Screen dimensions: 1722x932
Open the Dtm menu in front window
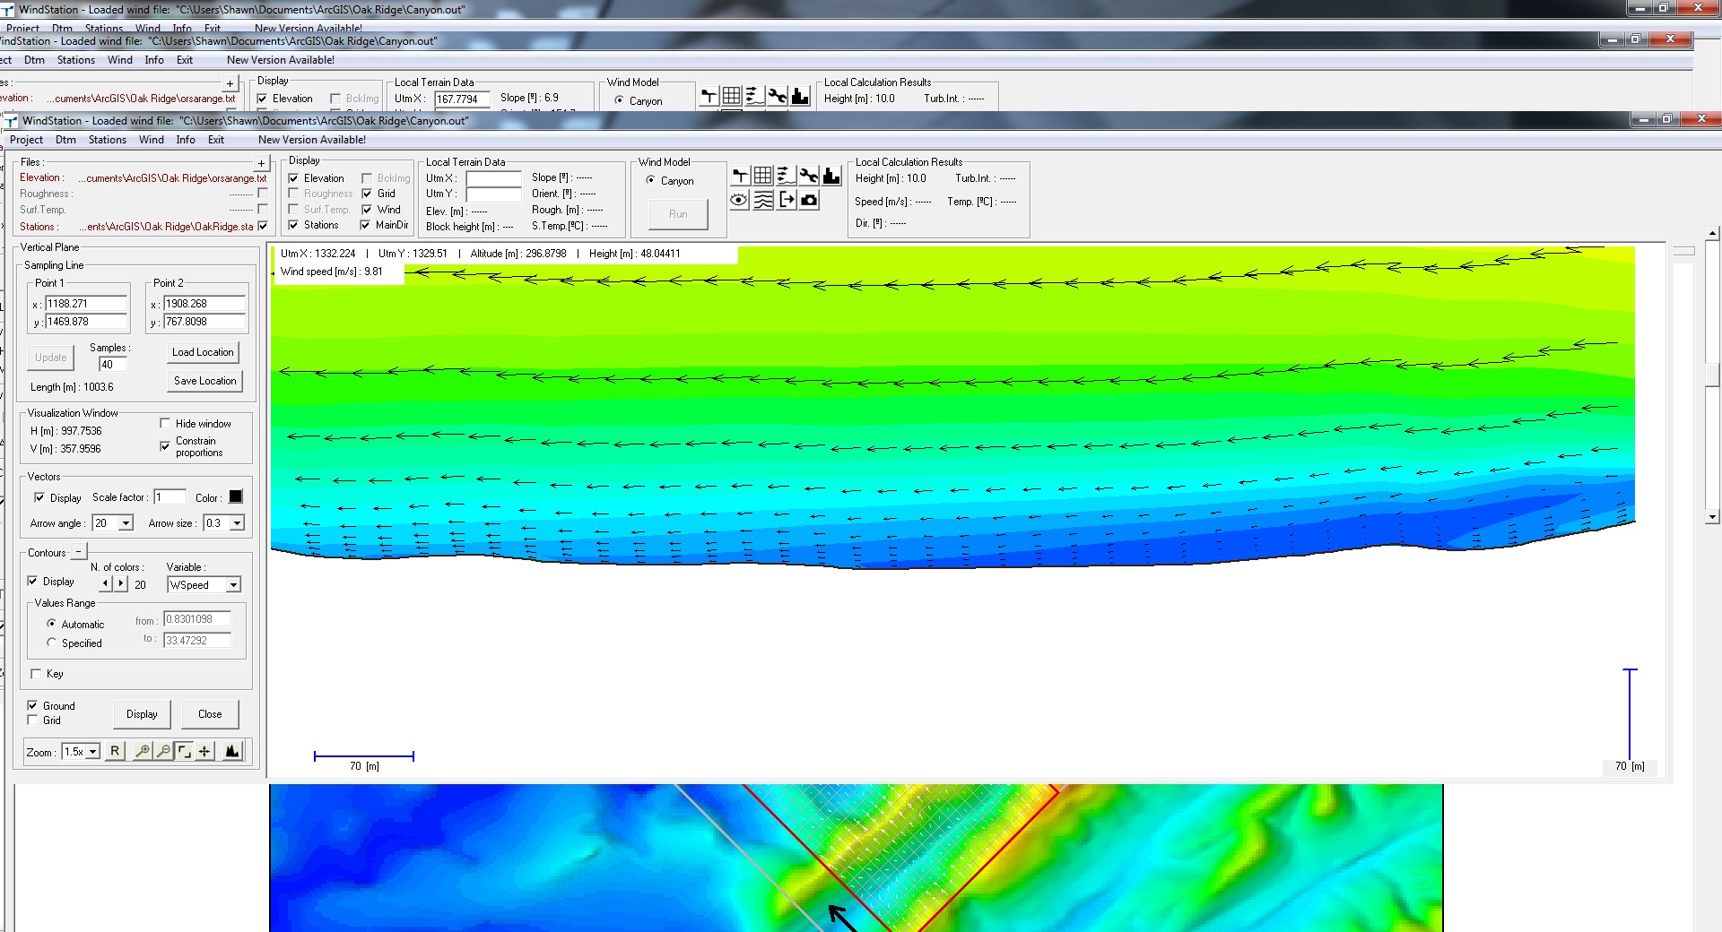point(65,140)
